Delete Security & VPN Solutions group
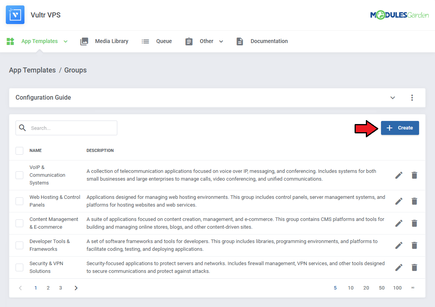This screenshot has width=435, height=307. pos(414,267)
